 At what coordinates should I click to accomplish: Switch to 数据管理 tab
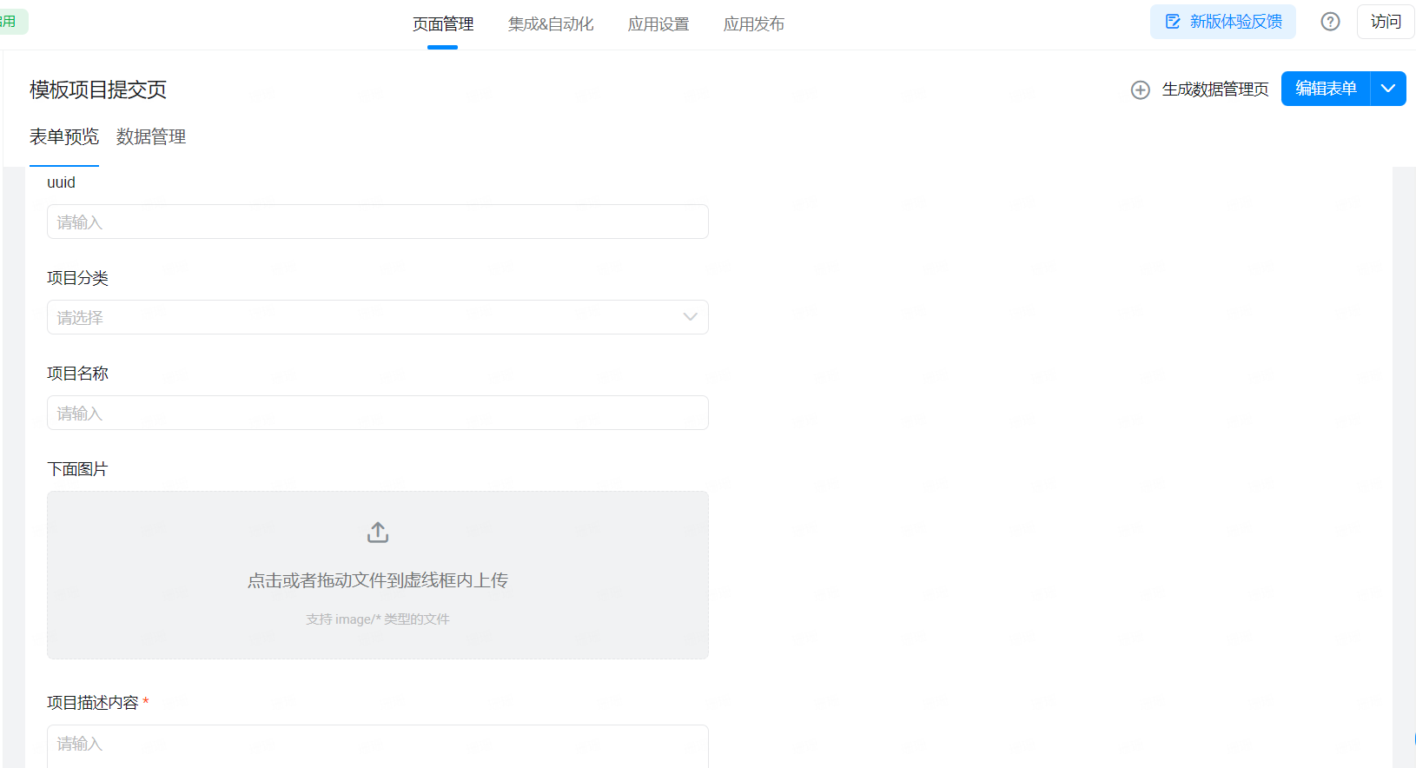tap(151, 136)
